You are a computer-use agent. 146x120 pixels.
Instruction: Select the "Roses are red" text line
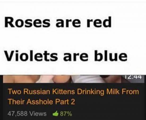click(58, 23)
